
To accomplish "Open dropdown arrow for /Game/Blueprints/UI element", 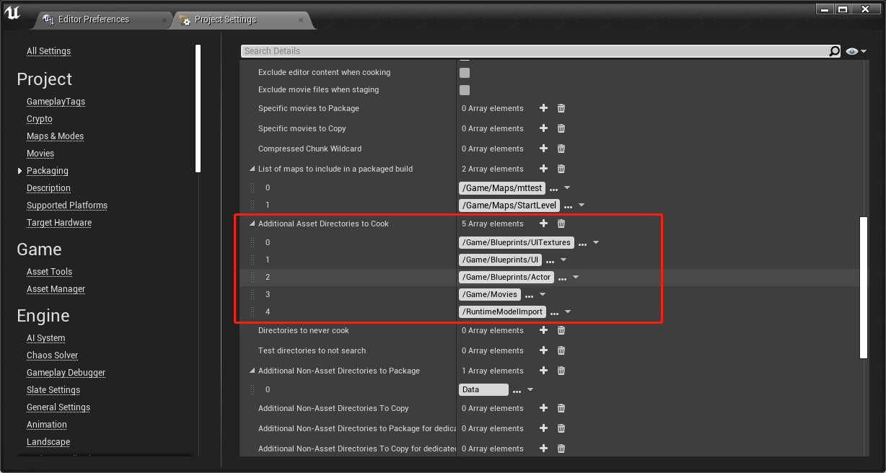I will click(x=563, y=260).
